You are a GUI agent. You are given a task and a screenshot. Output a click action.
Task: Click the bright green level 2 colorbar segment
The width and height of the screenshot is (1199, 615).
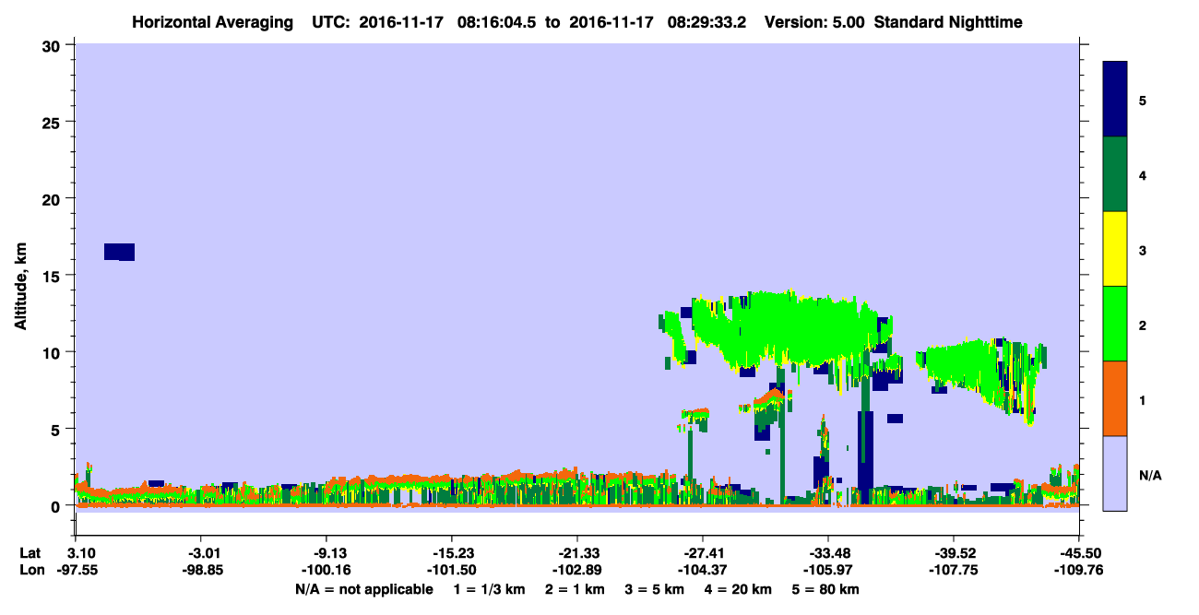1115,324
